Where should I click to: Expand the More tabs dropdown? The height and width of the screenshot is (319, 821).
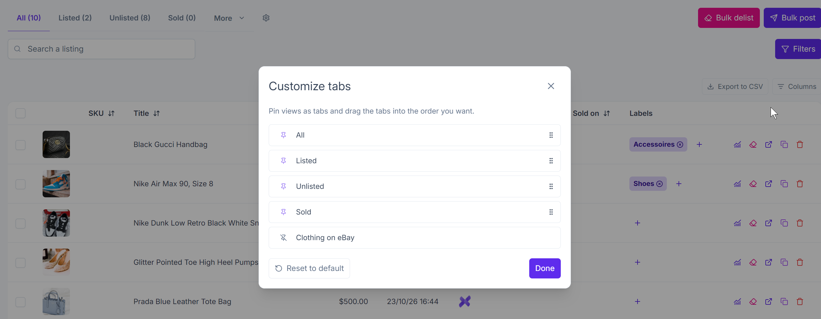click(229, 18)
